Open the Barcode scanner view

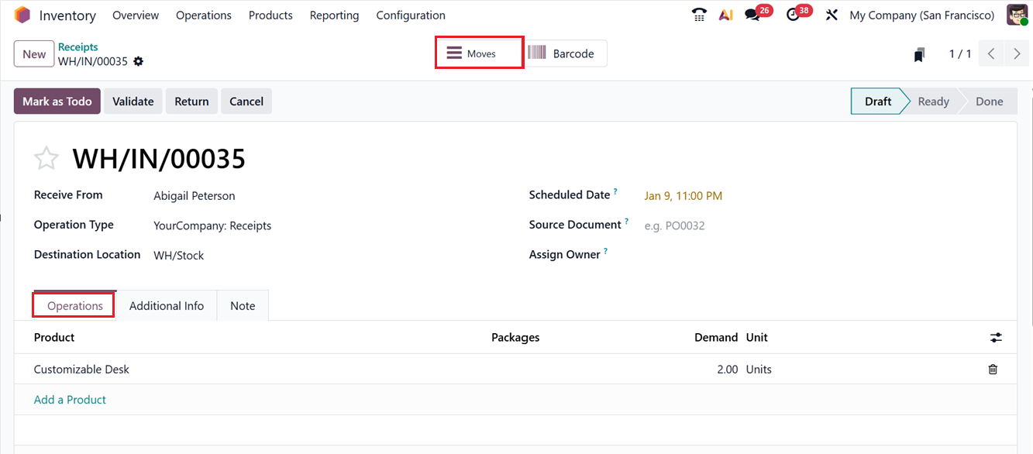(x=566, y=53)
